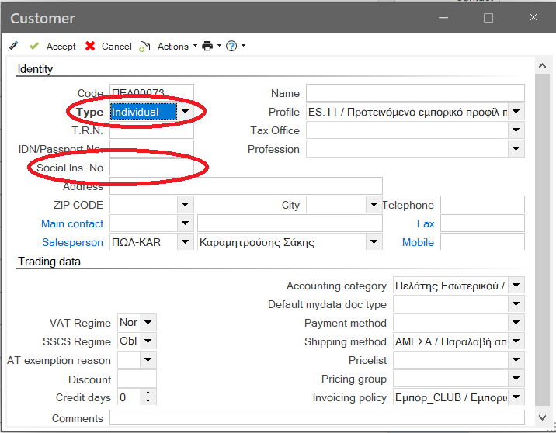Click the green Accept checkmark icon
The image size is (556, 433).
coord(34,46)
